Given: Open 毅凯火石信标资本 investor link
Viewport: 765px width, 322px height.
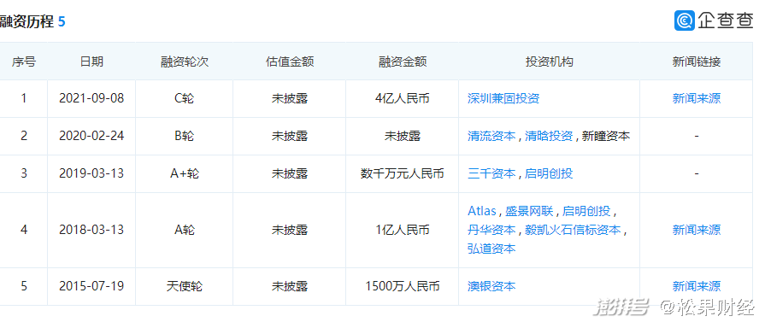Looking at the screenshot, I should tap(573, 230).
